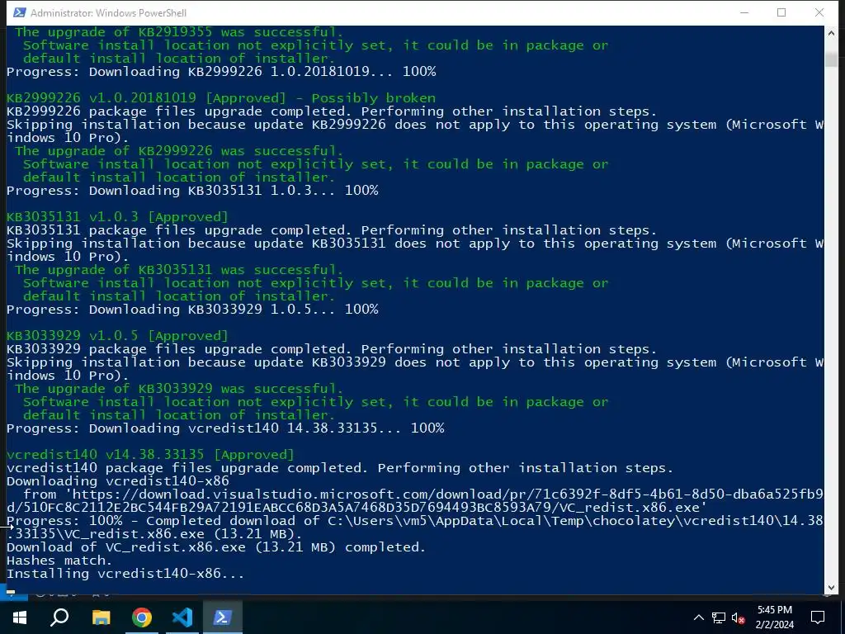Open the Action Center notifications icon
Image resolution: width=845 pixels, height=634 pixels.
pyautogui.click(x=818, y=617)
